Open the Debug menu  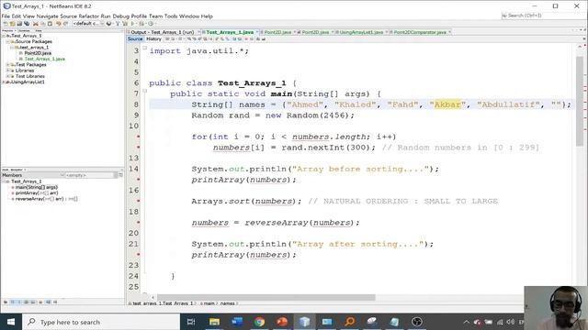click(120, 16)
